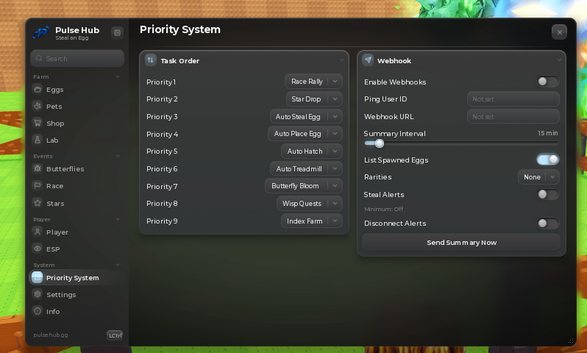This screenshot has height=353, width=587.
Task: Click the 'Priority System' page heading
Action: click(x=180, y=29)
